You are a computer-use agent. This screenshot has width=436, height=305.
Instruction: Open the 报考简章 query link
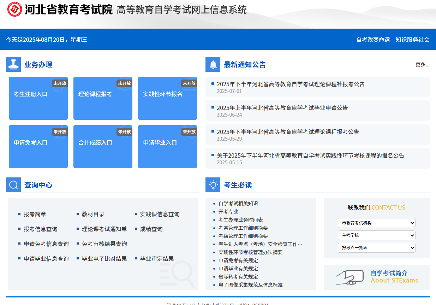coord(35,214)
